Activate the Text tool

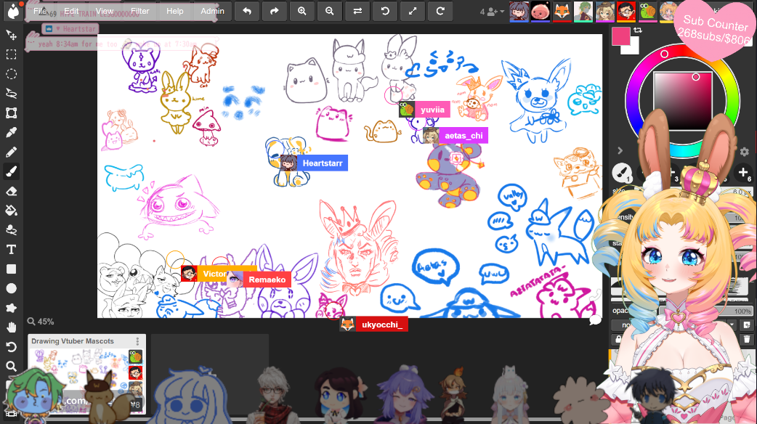11,250
